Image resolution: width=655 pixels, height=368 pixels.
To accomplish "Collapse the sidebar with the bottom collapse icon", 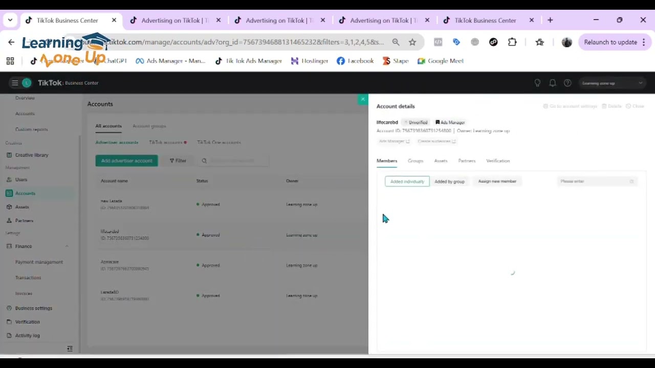I will tap(70, 349).
